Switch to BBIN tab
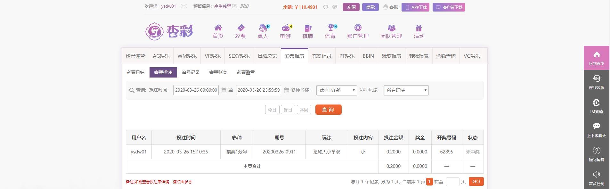Image resolution: width=610 pixels, height=189 pixels. coord(368,56)
